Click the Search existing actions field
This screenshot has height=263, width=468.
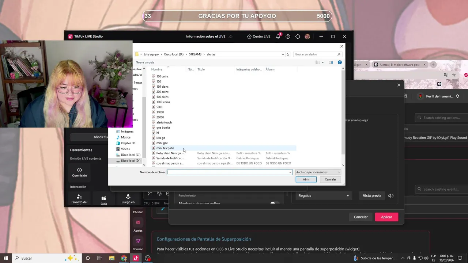(x=442, y=118)
